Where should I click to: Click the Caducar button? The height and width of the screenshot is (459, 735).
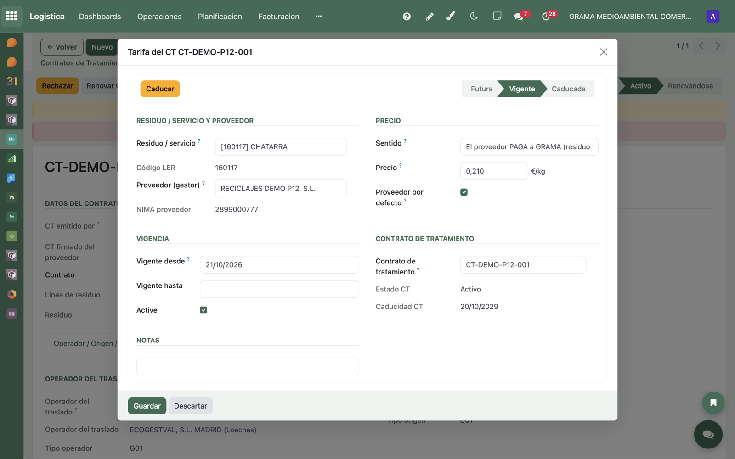160,89
